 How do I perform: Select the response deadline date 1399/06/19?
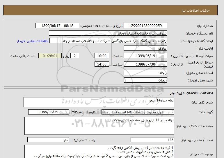[145, 56]
